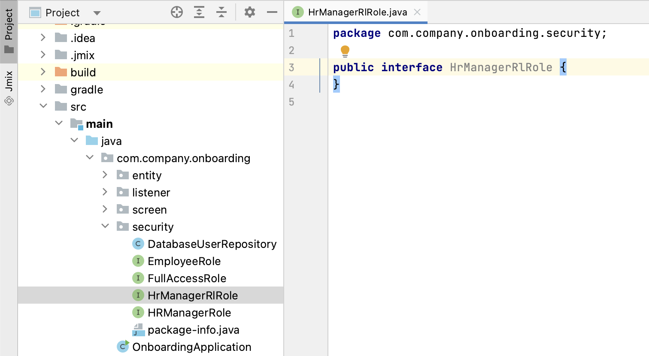Open the Project view dropdown arrow
The image size is (649, 356).
pyautogui.click(x=97, y=13)
